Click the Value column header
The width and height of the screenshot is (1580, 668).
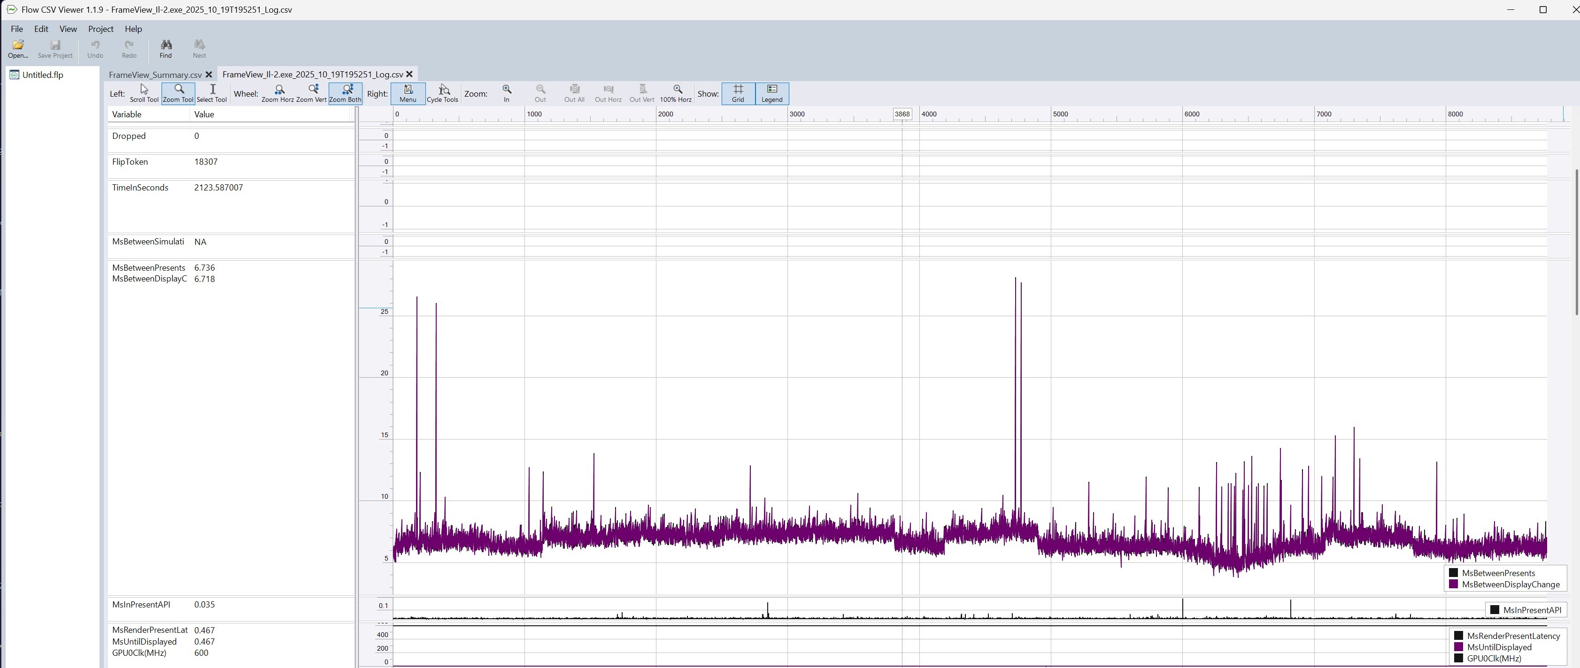click(x=204, y=114)
